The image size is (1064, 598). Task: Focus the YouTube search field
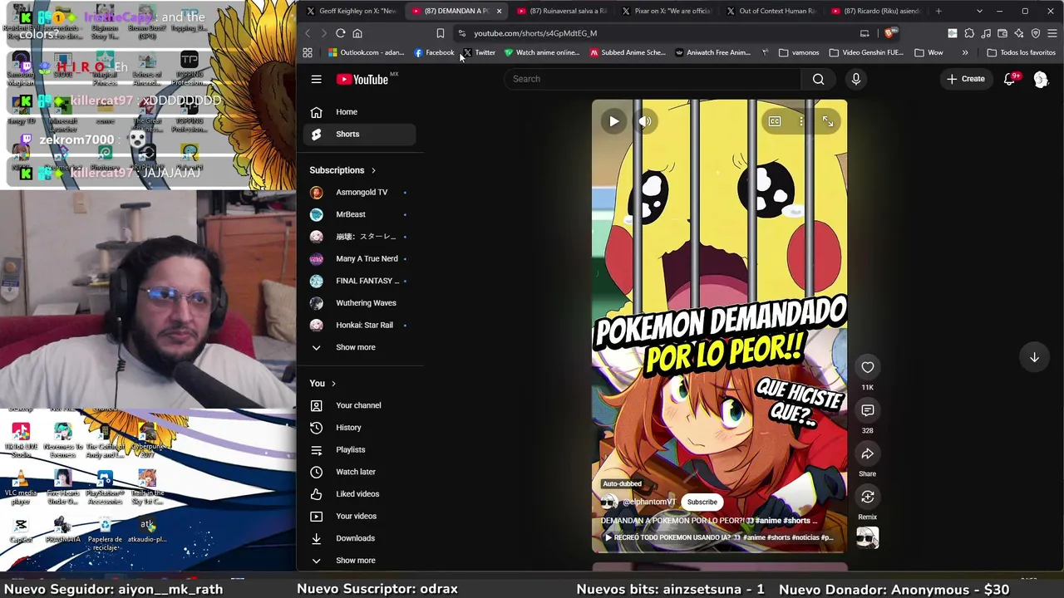point(653,79)
